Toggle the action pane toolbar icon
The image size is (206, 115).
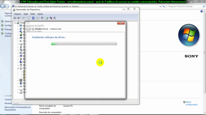37,18
